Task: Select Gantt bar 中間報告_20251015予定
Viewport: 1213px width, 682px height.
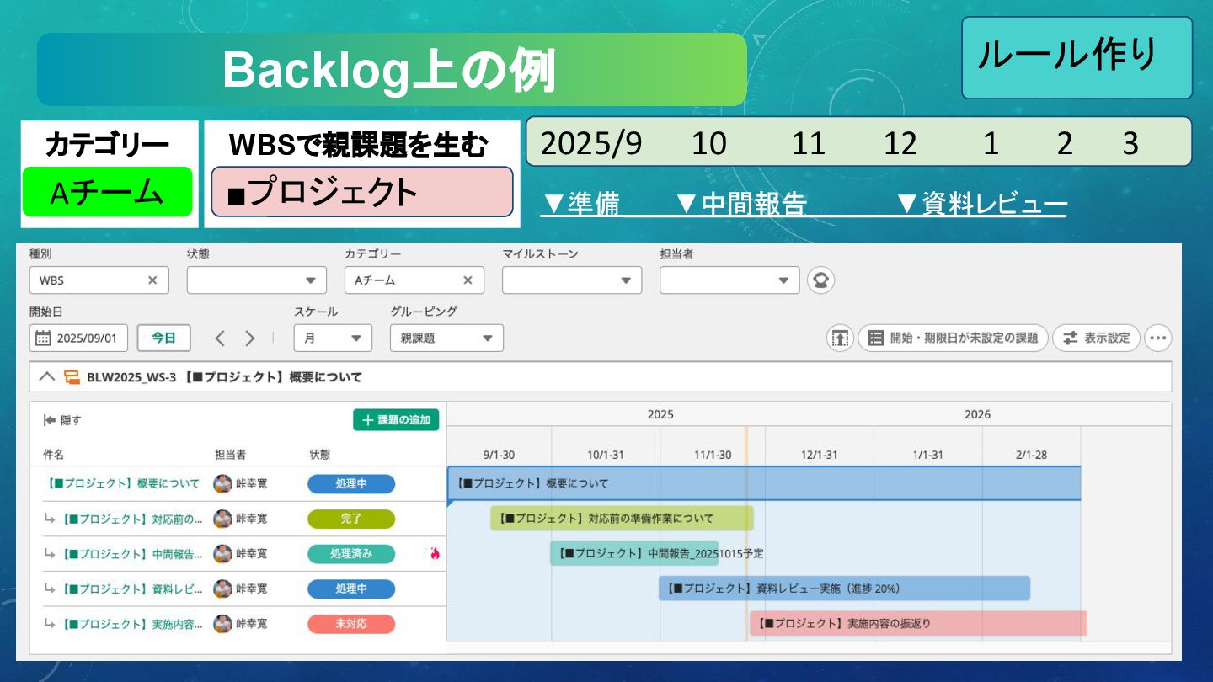Action: pyautogui.click(x=634, y=553)
